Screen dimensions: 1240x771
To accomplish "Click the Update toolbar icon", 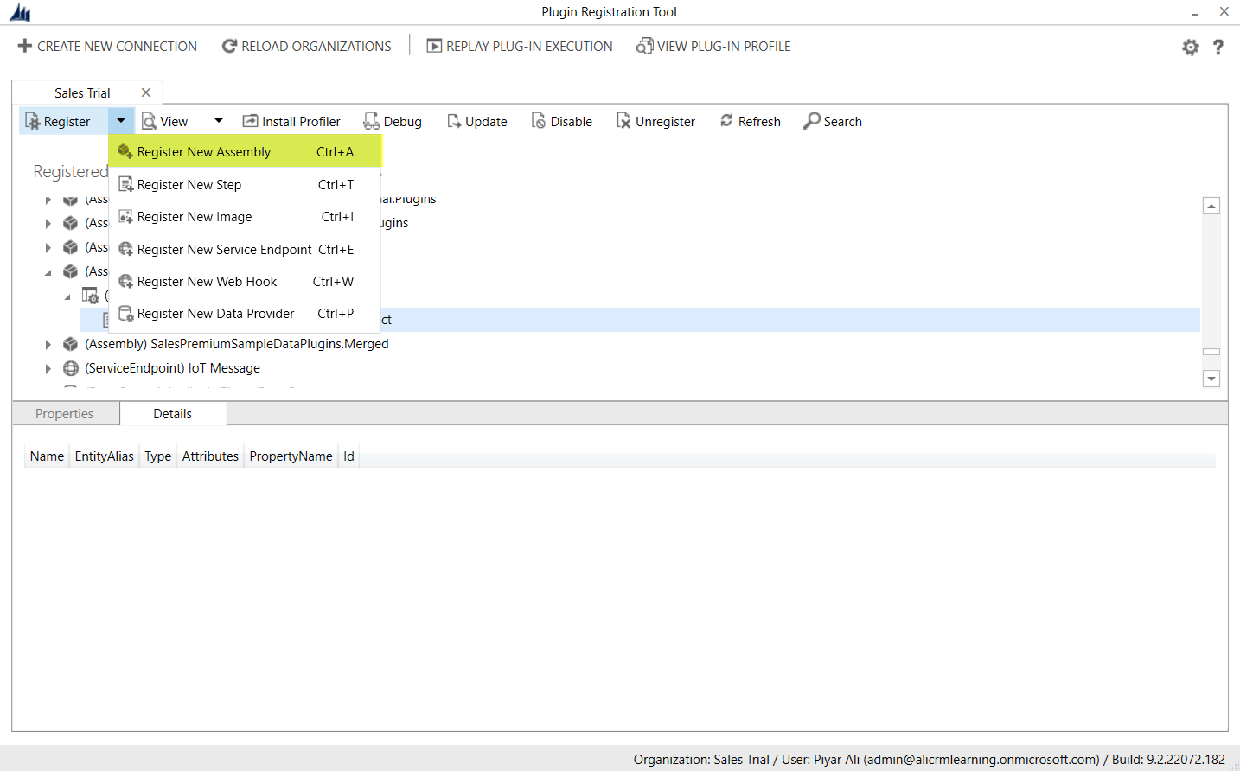I will (x=454, y=121).
